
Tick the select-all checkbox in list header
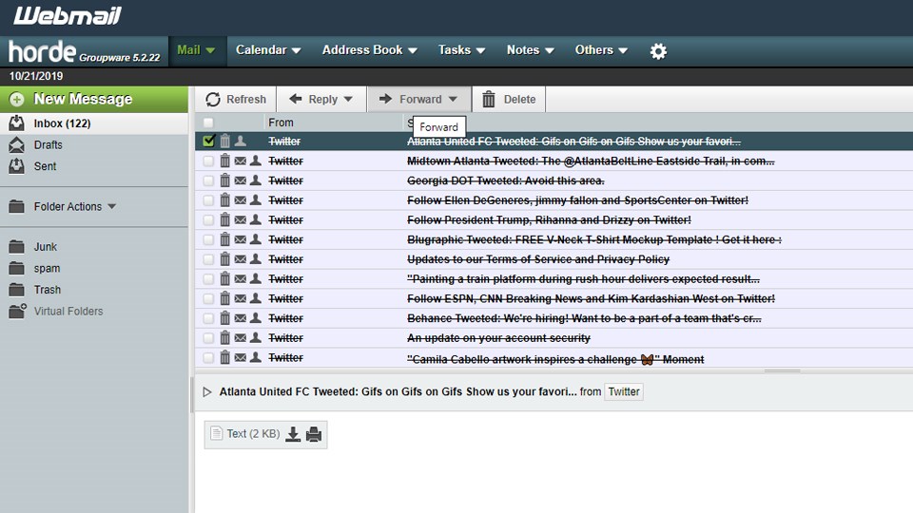[209, 123]
